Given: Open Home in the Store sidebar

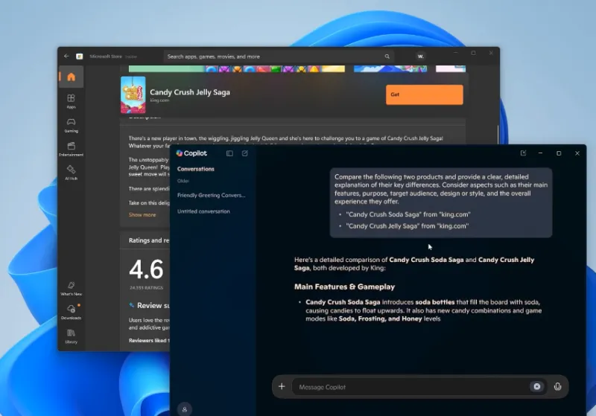Looking at the screenshot, I should pos(71,77).
